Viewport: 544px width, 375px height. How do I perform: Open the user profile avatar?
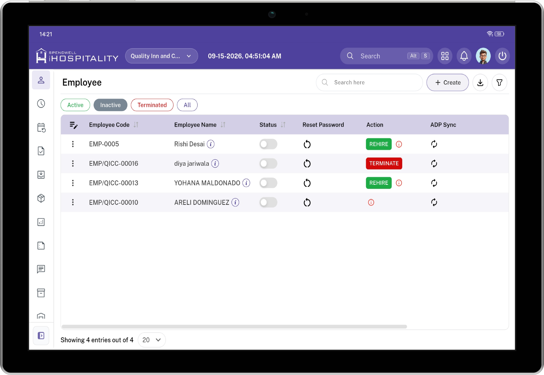(483, 56)
